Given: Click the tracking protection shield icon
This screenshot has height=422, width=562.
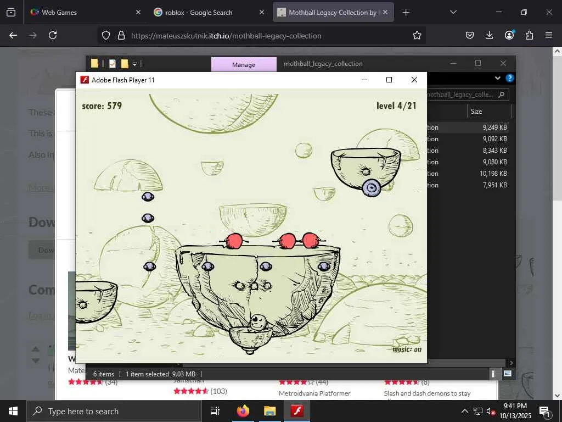Looking at the screenshot, I should pyautogui.click(x=106, y=36).
